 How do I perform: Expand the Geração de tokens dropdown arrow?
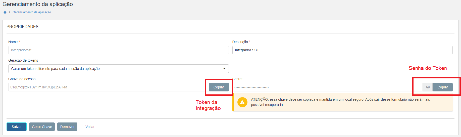224,69
